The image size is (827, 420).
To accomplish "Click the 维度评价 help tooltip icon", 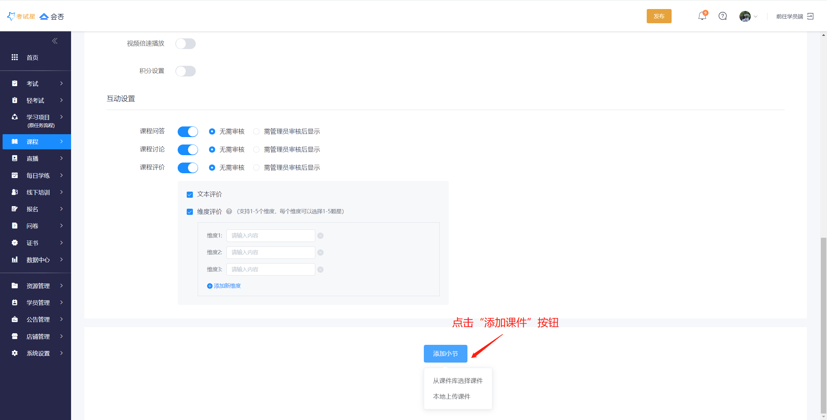I will [x=229, y=211].
